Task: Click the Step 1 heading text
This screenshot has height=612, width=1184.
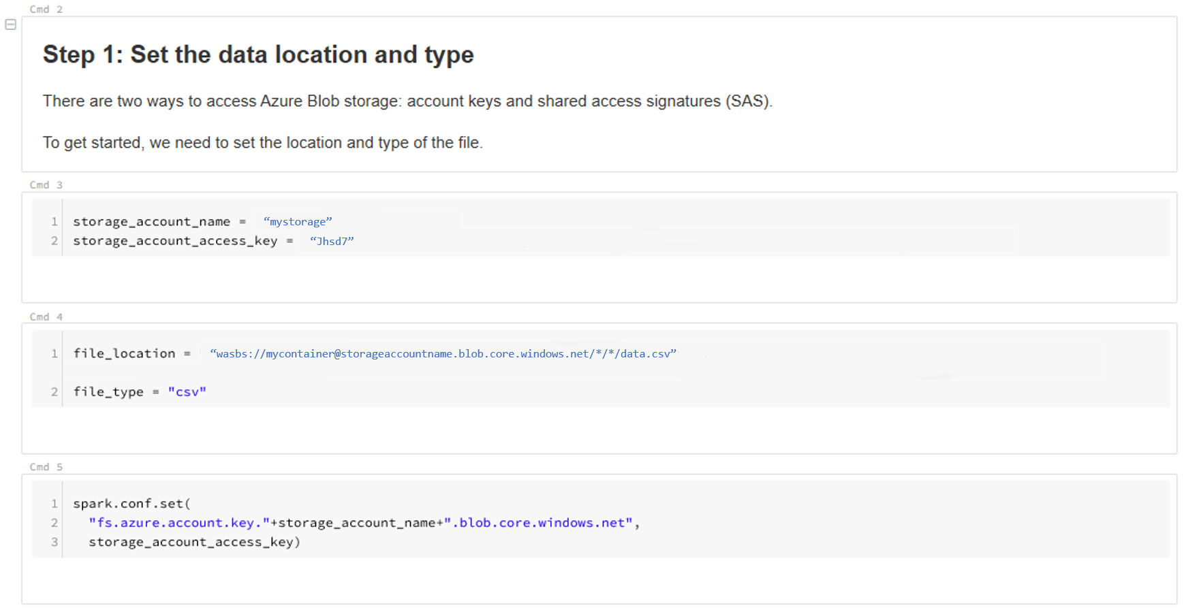Action: pyautogui.click(x=258, y=54)
